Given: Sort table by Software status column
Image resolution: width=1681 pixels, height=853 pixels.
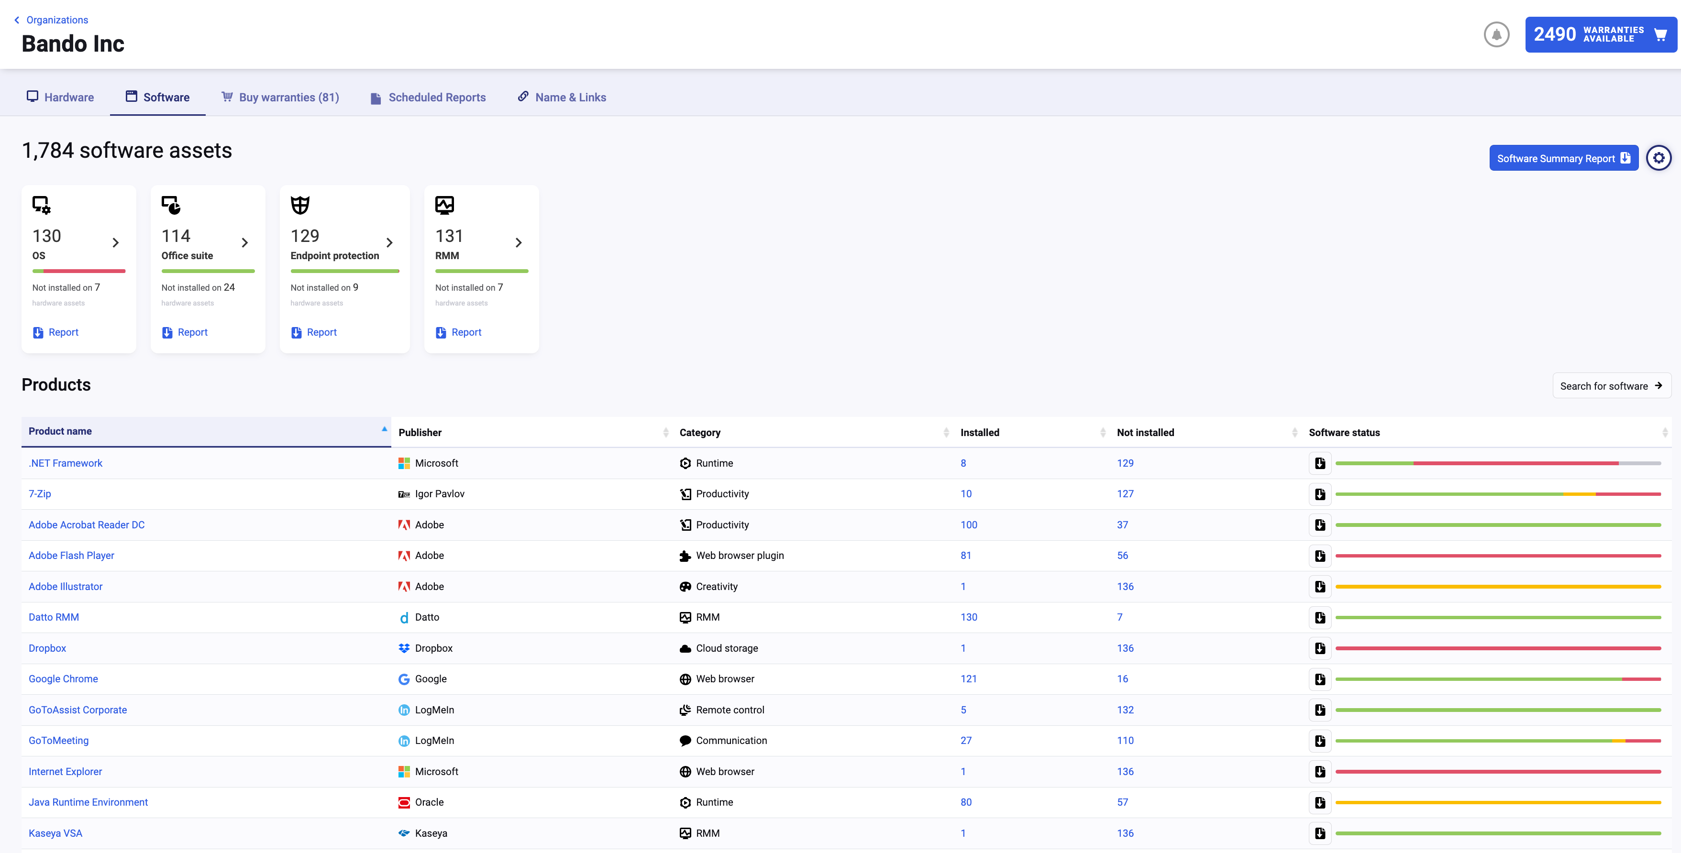Looking at the screenshot, I should coord(1487,432).
